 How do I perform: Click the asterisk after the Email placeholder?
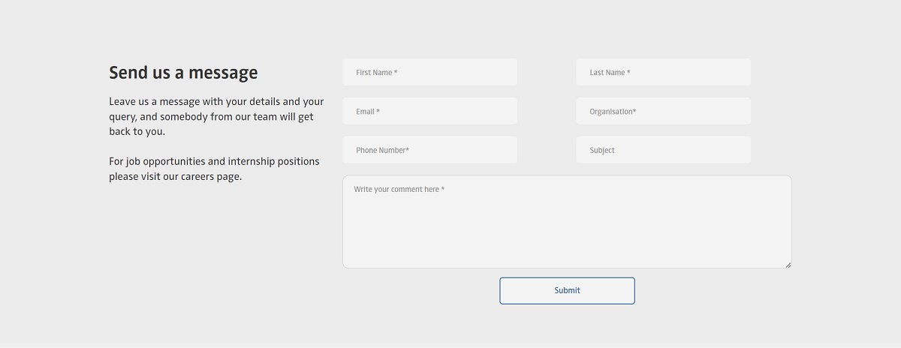[378, 112]
